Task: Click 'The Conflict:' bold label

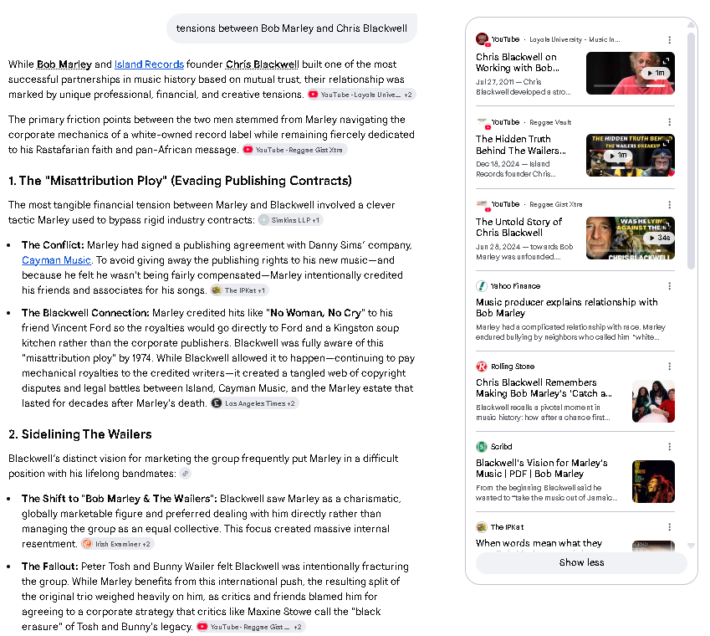Action: pos(53,245)
